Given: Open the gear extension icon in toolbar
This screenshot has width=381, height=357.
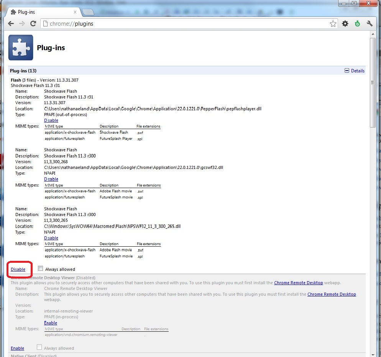Looking at the screenshot, I should coord(345,23).
